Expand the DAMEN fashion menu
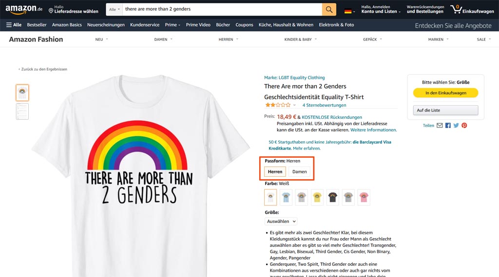499x277 pixels. (163, 39)
